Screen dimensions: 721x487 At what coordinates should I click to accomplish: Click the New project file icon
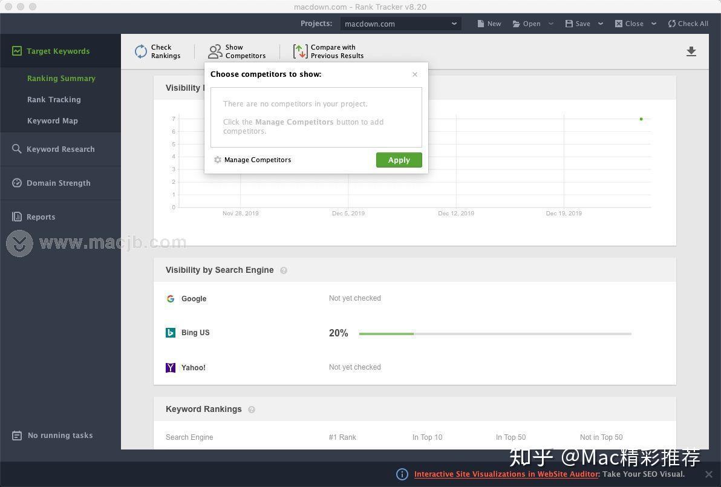pos(480,24)
